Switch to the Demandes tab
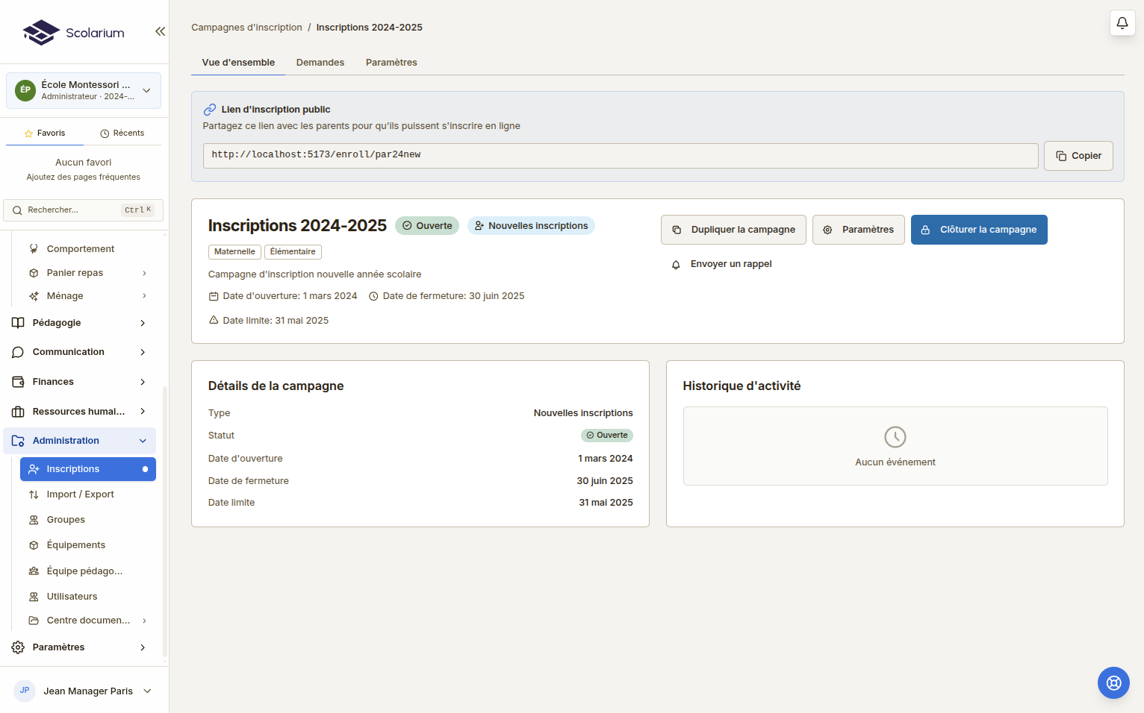 (320, 63)
